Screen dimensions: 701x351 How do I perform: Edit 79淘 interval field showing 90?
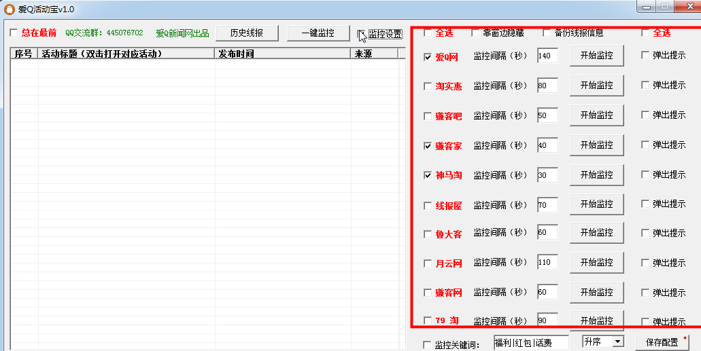pos(547,320)
